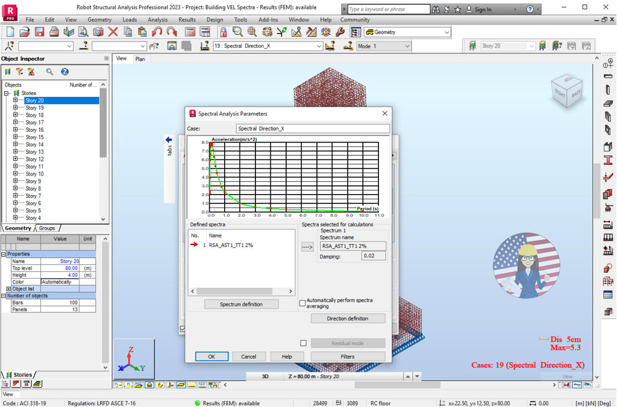Select the Zoom tool on the toolbar
Screen dimensions: 617x407
(x=238, y=33)
